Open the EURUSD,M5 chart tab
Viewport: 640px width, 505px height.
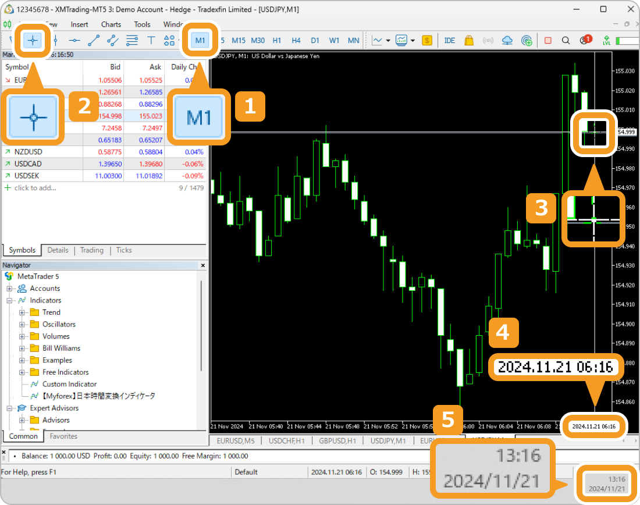pos(236,441)
